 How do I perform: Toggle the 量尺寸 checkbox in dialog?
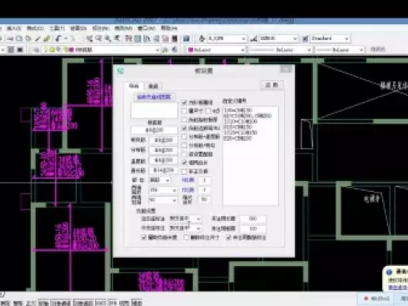coord(184,111)
